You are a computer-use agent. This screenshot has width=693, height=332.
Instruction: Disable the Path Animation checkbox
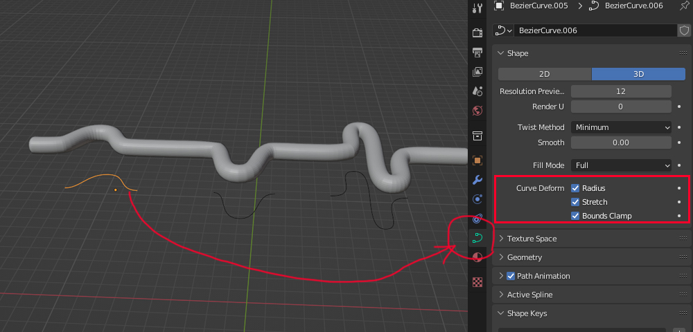pyautogui.click(x=511, y=276)
